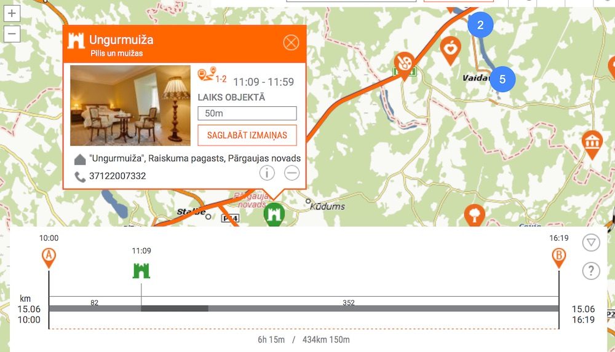Click the green castle timeline marker at 11:09

tap(141, 271)
